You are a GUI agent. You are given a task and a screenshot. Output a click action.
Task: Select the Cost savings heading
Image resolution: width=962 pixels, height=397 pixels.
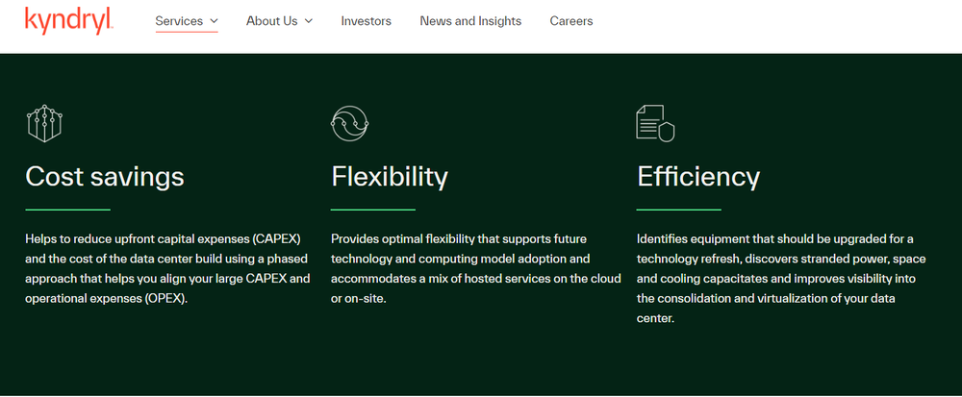(105, 177)
